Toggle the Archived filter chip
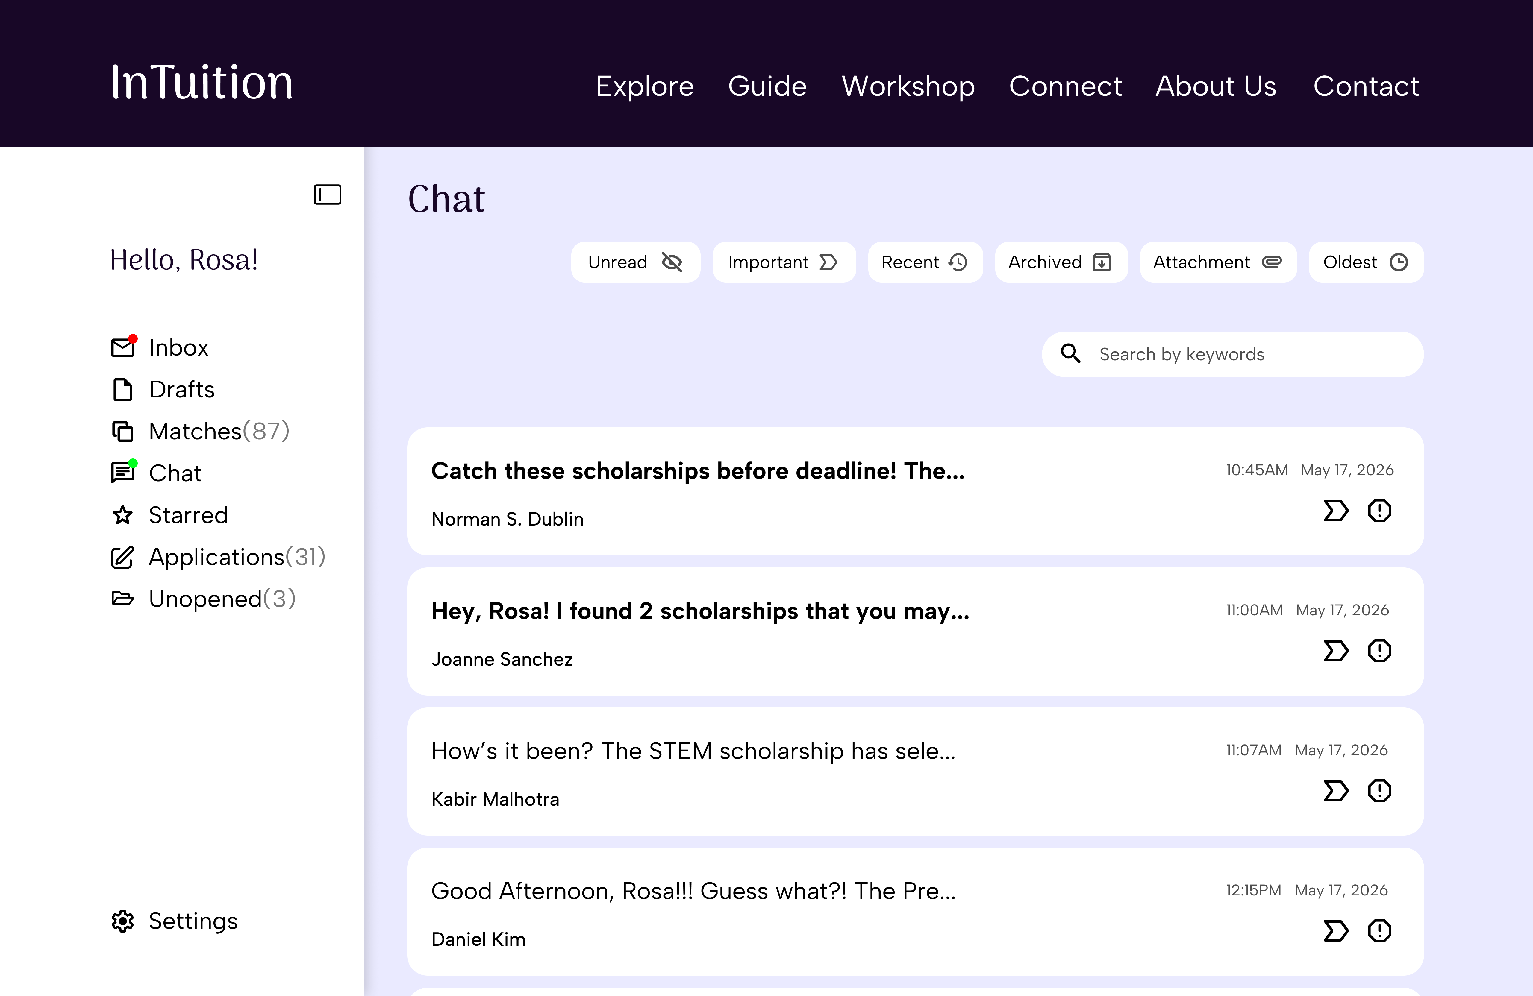This screenshot has width=1533, height=996. pos(1061,262)
